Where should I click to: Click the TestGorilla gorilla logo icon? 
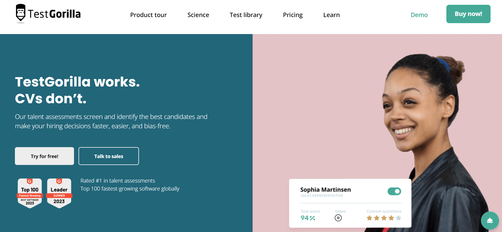pos(20,13)
